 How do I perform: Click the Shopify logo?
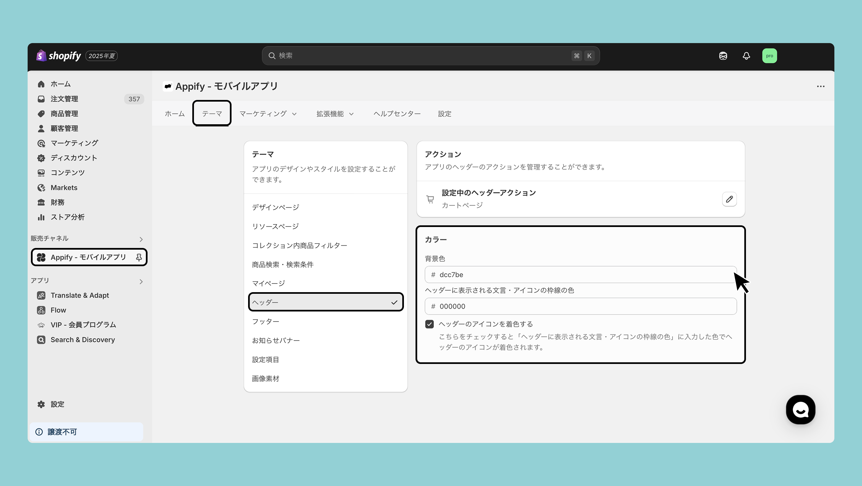coord(59,56)
